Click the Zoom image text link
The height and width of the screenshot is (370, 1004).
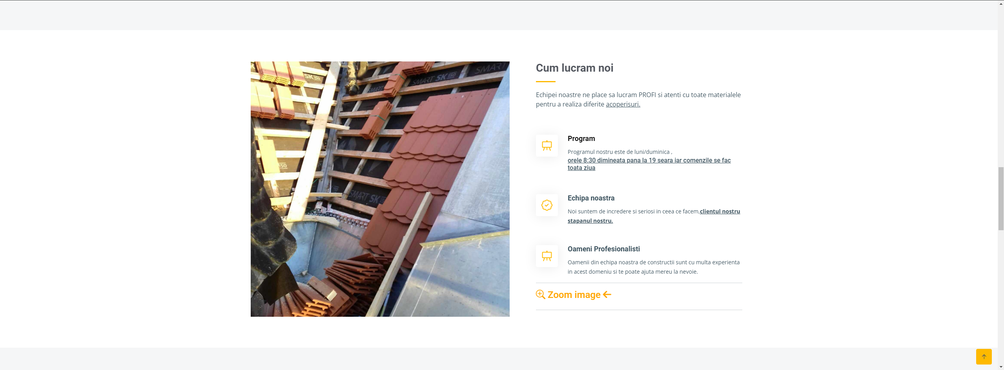[x=574, y=295]
